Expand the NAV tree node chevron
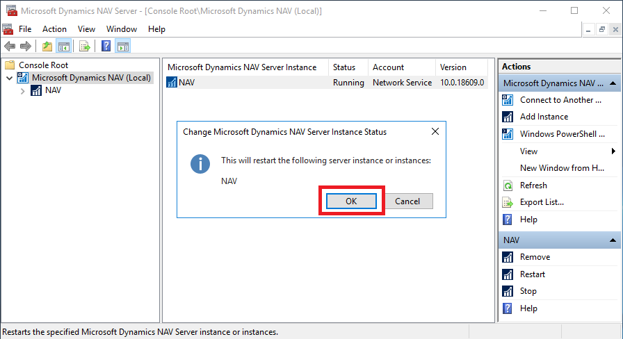This screenshot has width=623, height=339. tap(23, 91)
